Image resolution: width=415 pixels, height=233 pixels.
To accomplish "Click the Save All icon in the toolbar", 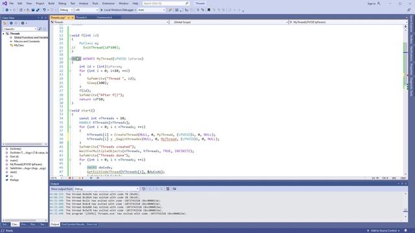I will click(38, 10).
